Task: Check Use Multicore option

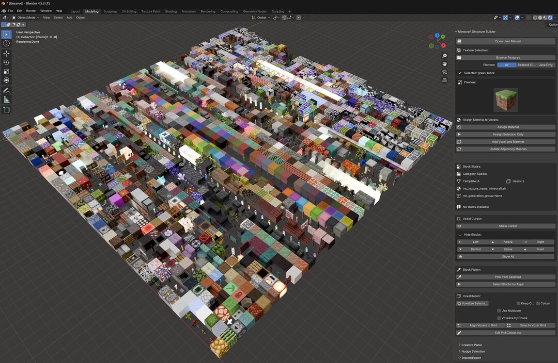Action: point(499,311)
